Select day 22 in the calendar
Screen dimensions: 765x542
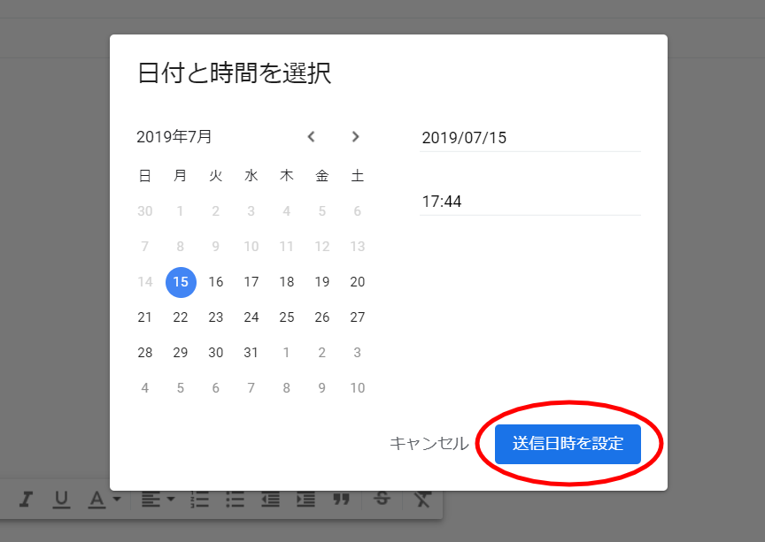coord(181,317)
